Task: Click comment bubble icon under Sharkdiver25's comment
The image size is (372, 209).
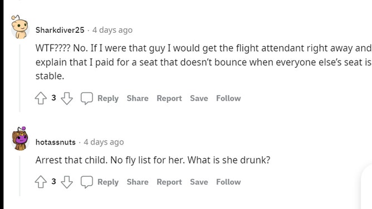Action: [86, 98]
